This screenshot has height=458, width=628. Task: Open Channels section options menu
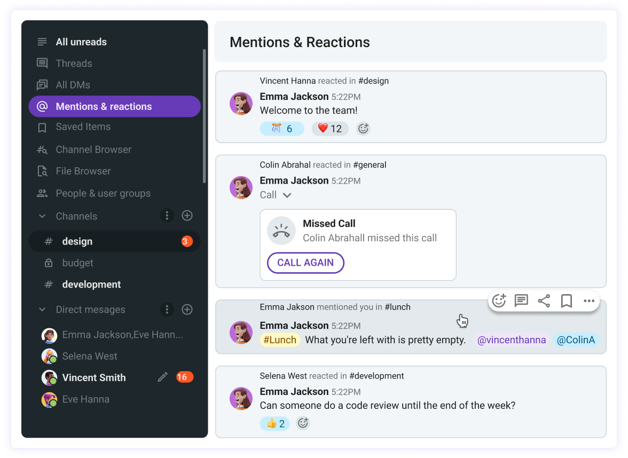(167, 216)
